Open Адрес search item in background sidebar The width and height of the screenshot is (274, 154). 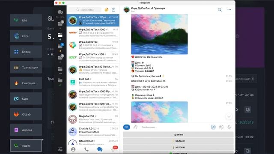click(26, 145)
